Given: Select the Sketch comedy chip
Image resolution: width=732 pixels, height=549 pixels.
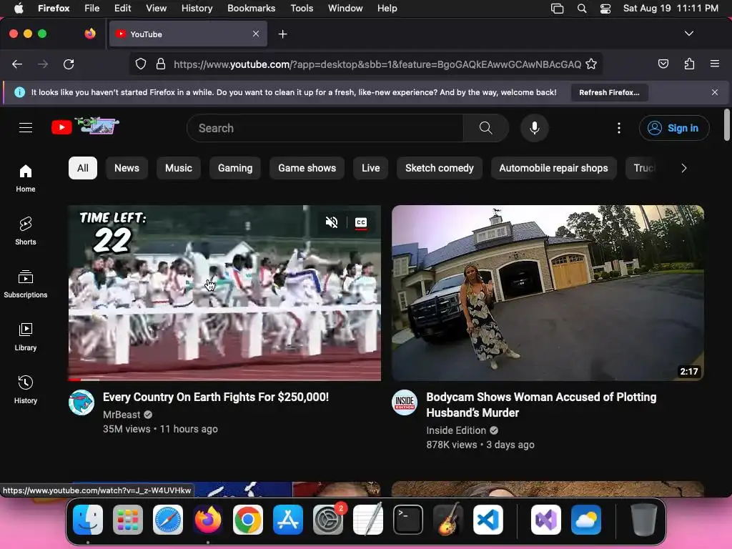Looking at the screenshot, I should point(440,168).
